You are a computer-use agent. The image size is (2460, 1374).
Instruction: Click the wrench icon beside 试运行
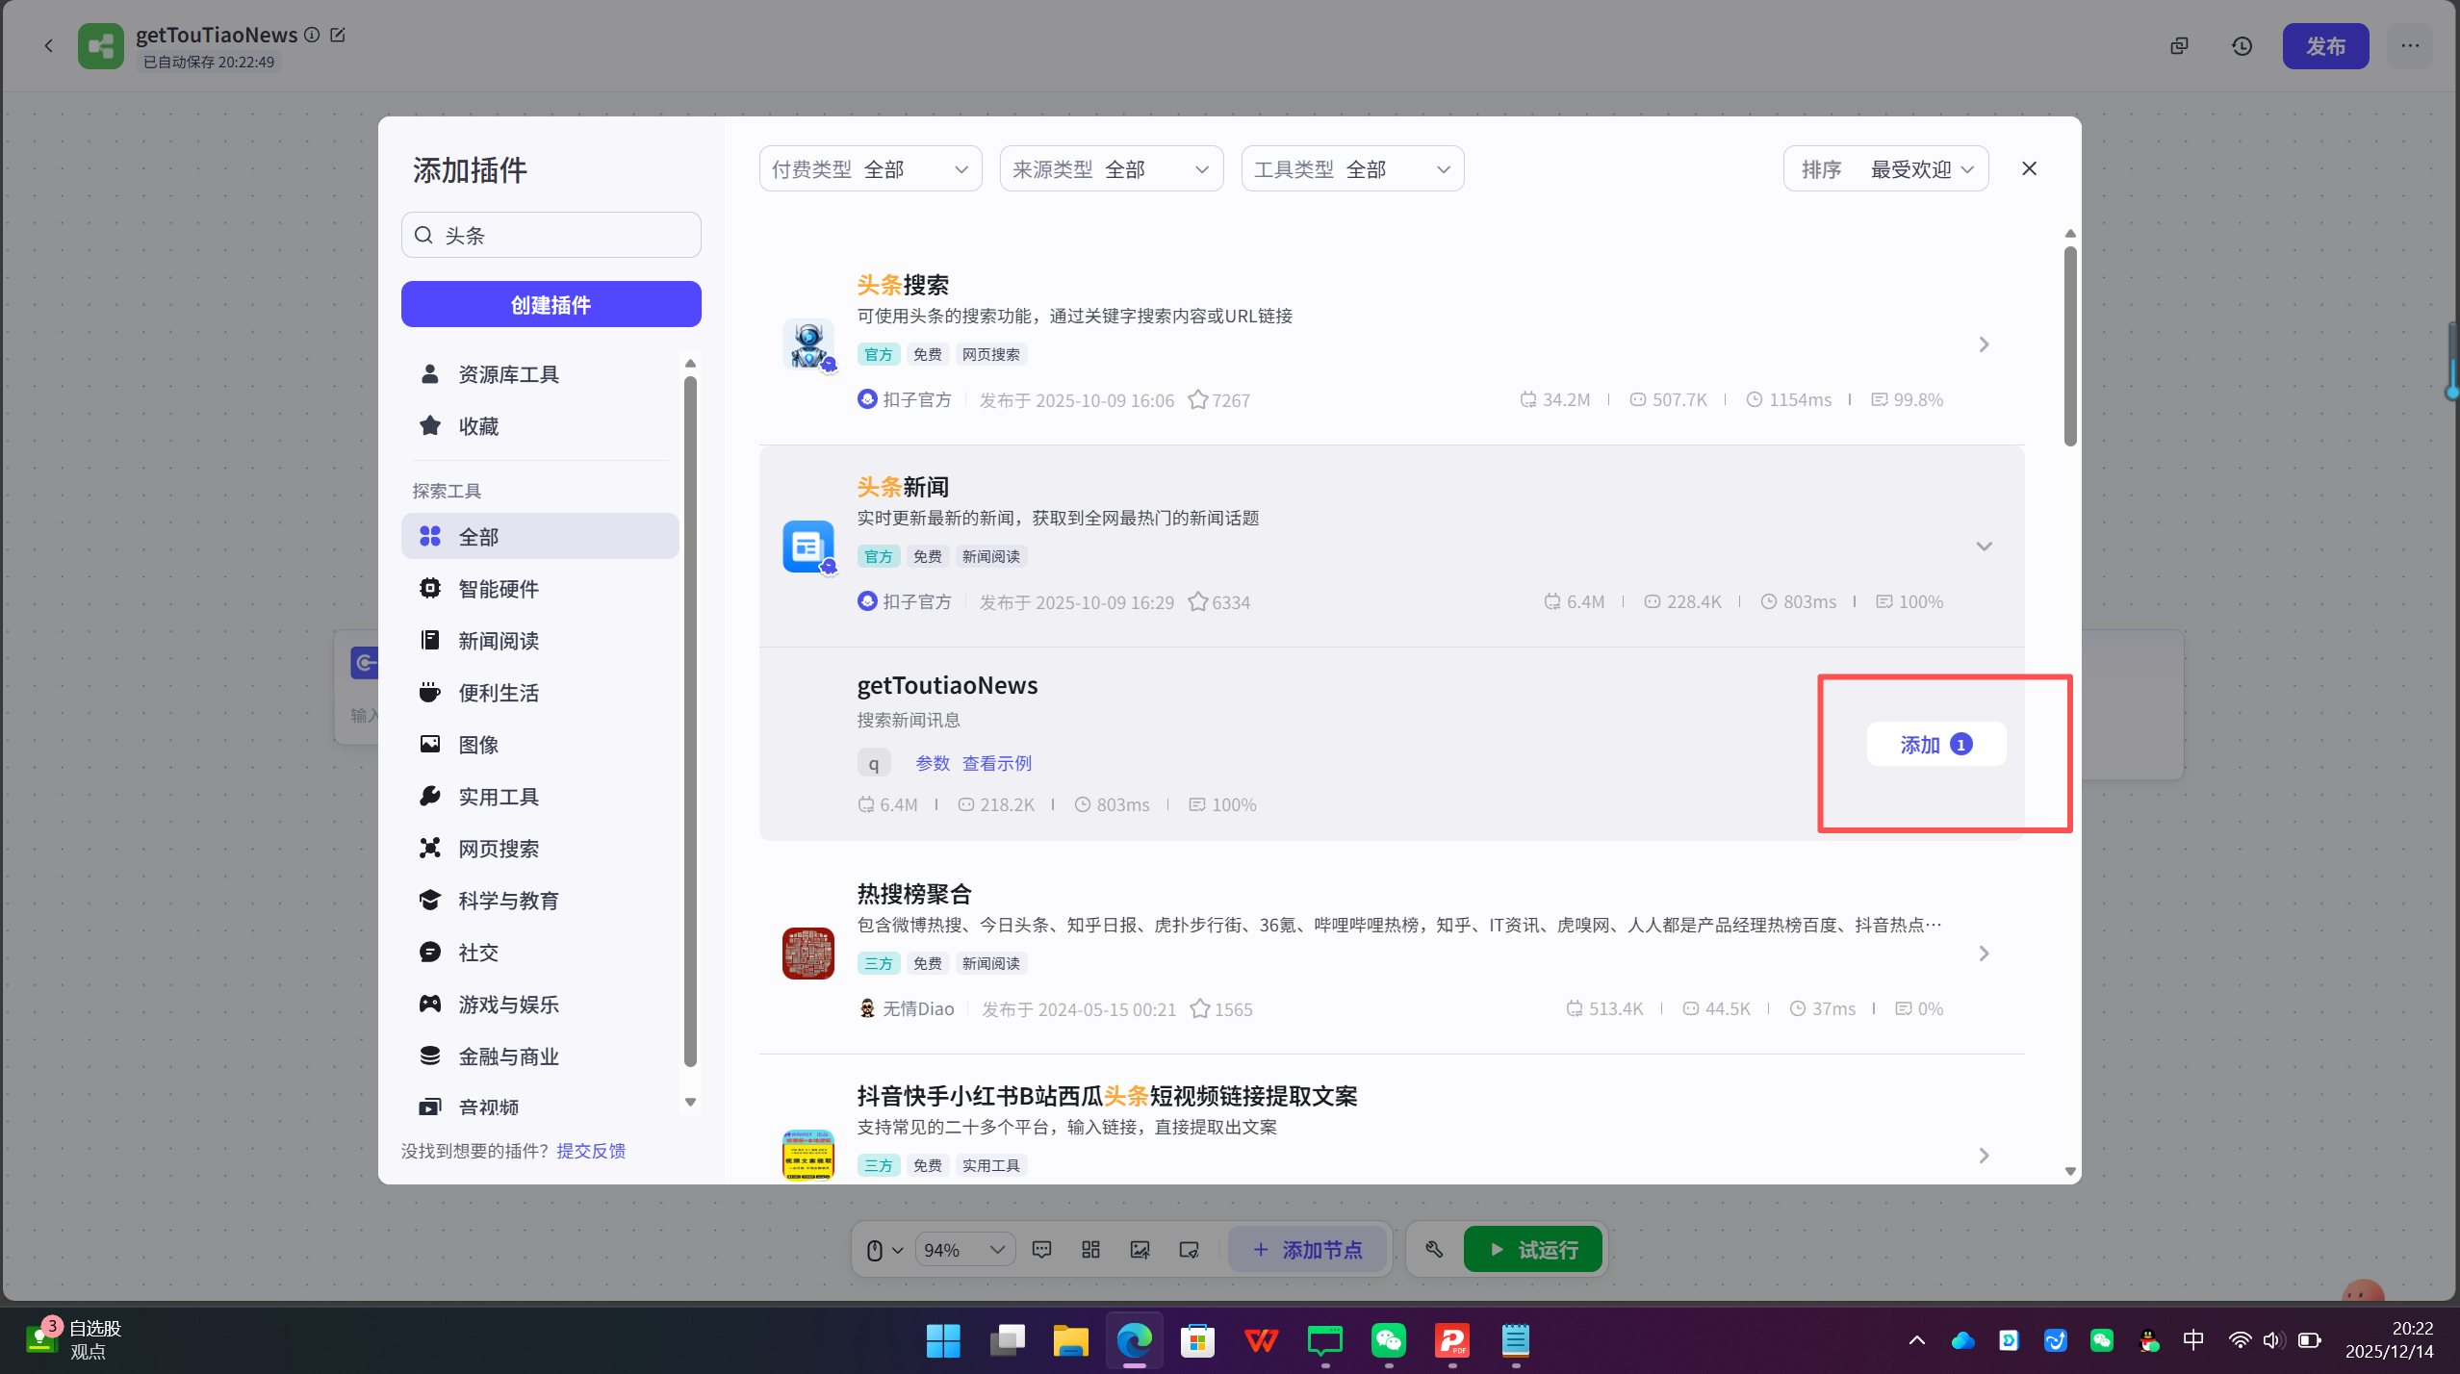coord(1432,1248)
